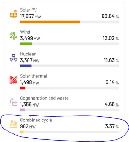
Task: Click the Wind turbine icon
Action: pos(14,36)
